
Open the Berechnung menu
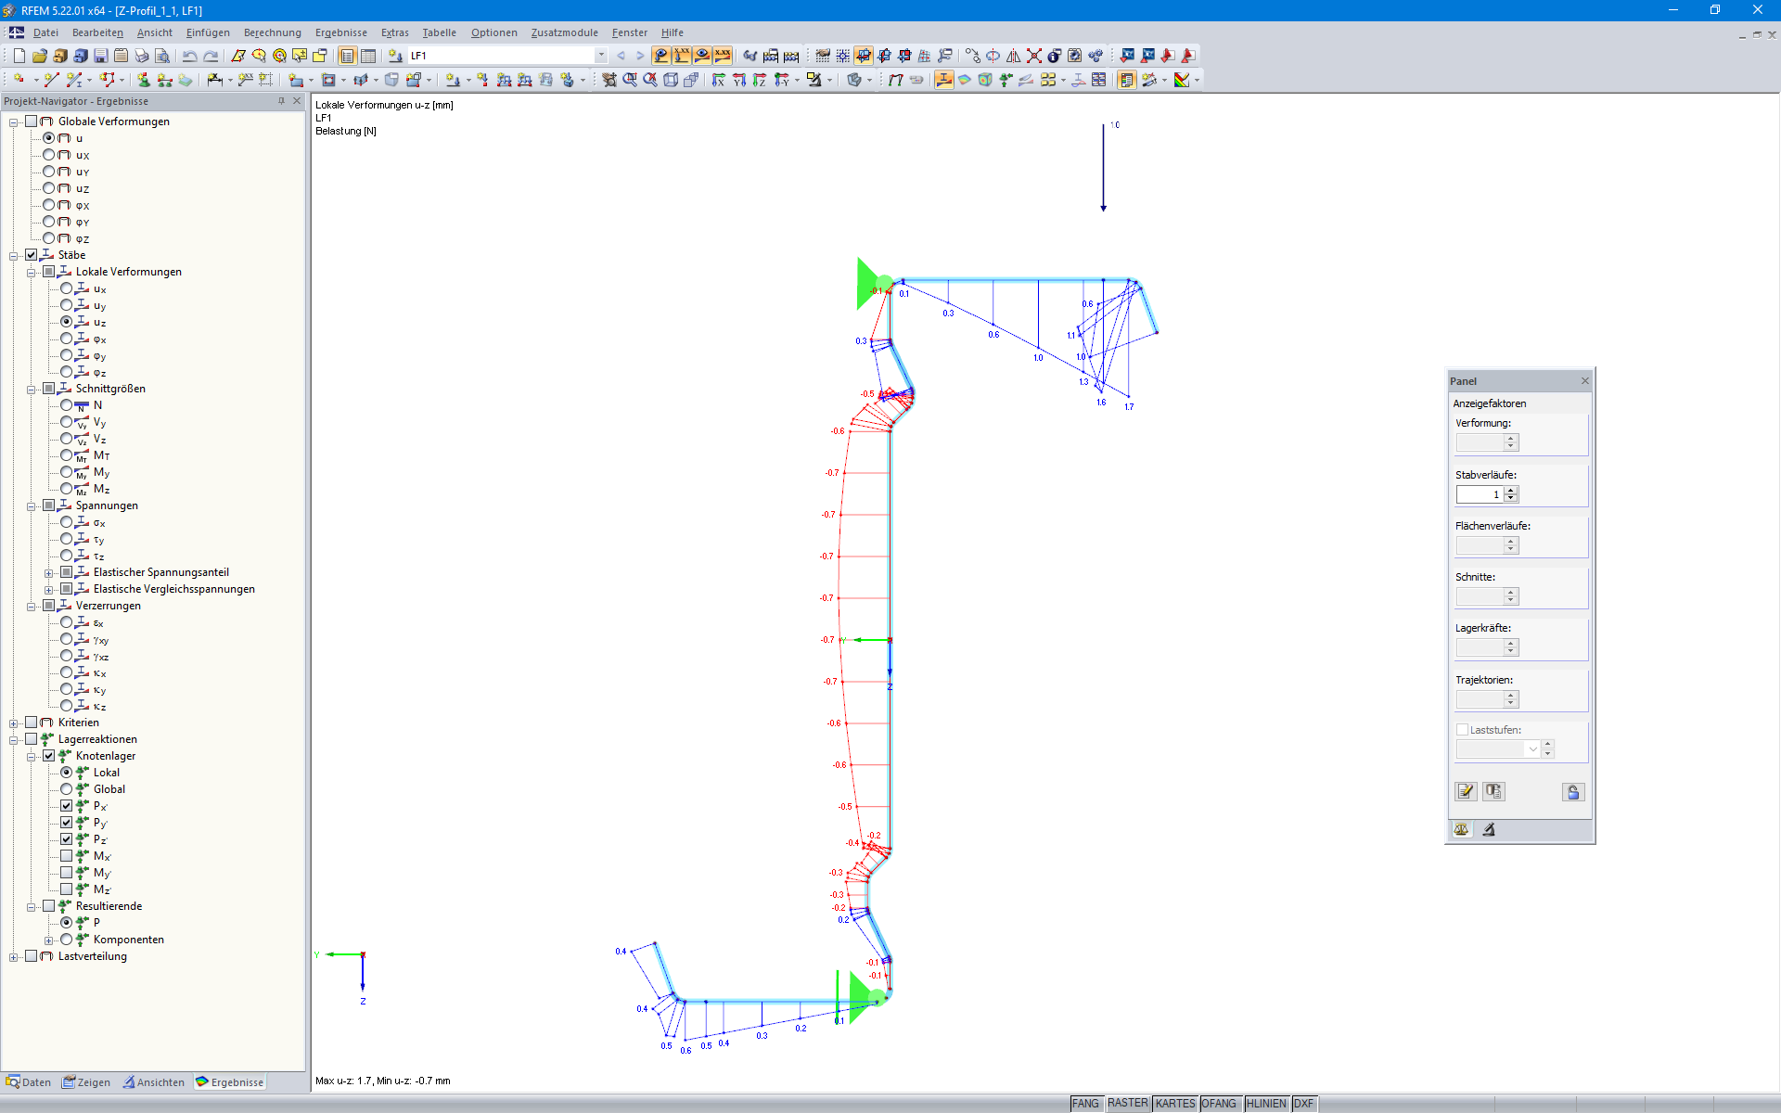tap(272, 32)
